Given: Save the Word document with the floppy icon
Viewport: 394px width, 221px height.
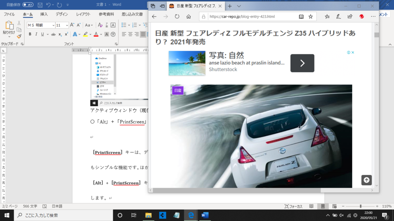Looking at the screenshot, I should click(40, 5).
